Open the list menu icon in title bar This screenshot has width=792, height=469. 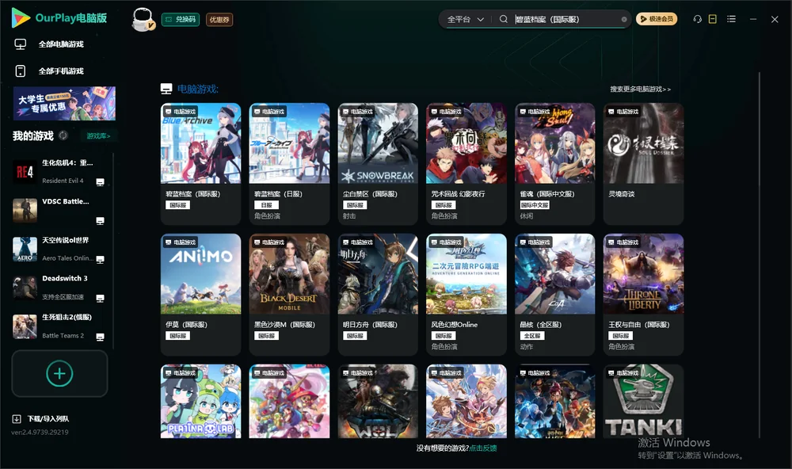coord(731,19)
